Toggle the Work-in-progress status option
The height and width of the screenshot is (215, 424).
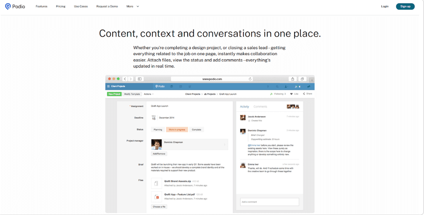(x=177, y=130)
